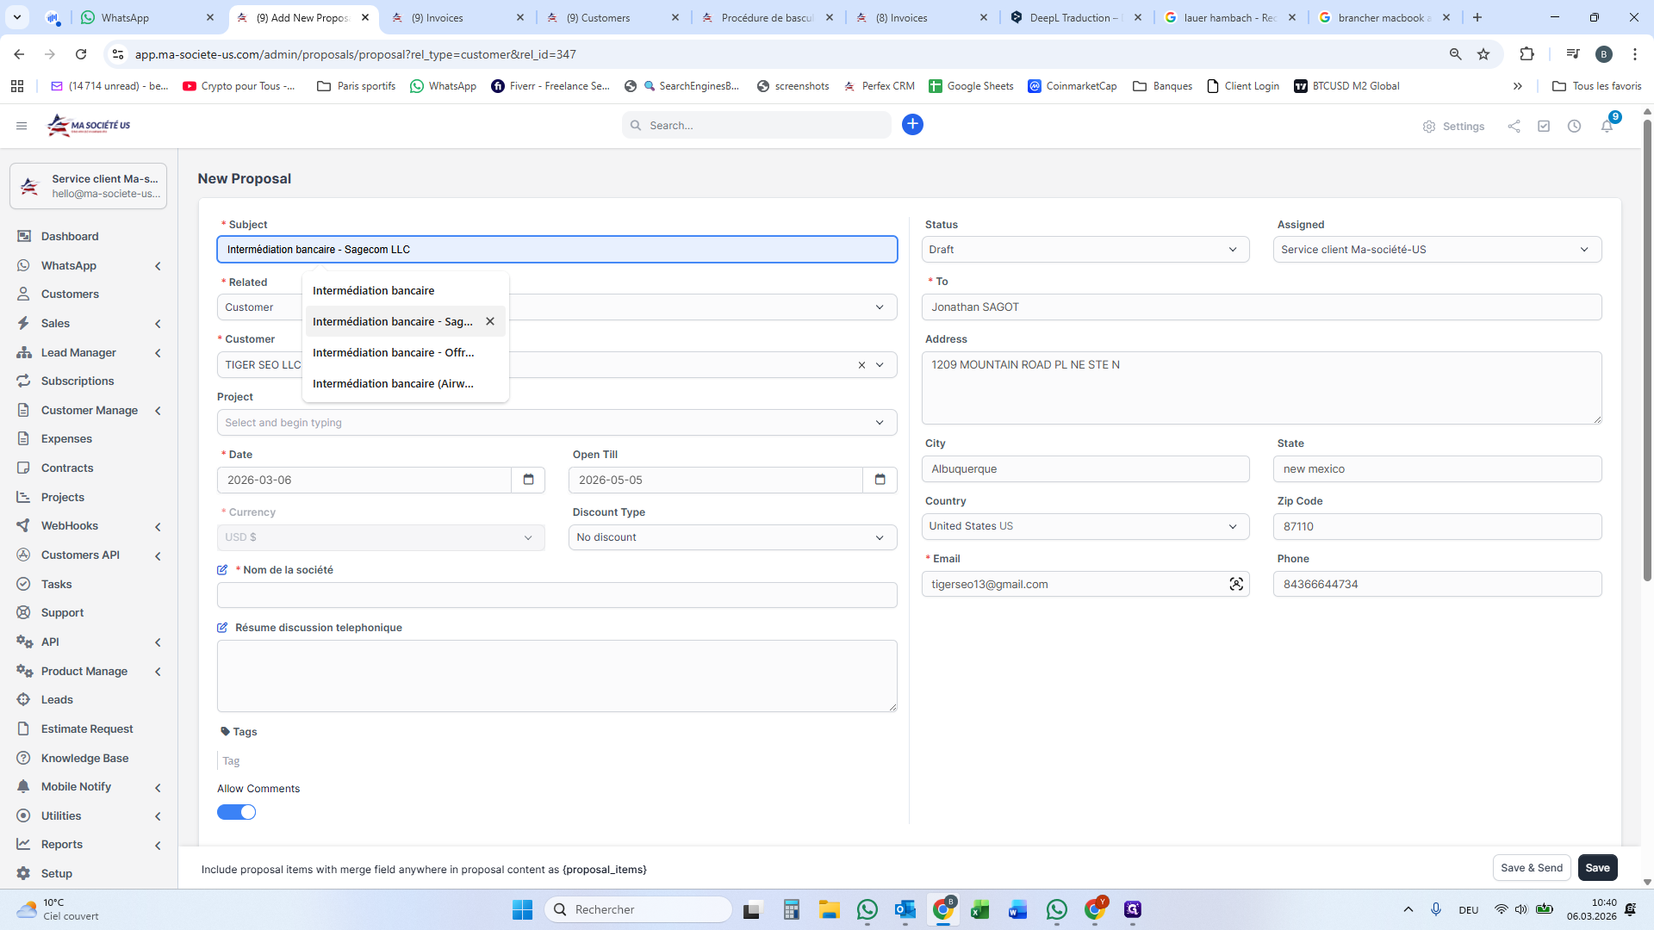Open the Country dropdown United States
This screenshot has height=930, width=1654.
tap(1085, 526)
